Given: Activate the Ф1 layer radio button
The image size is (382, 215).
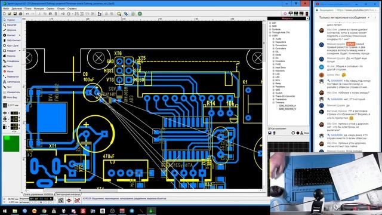Looking at the screenshot, I should (31, 202).
